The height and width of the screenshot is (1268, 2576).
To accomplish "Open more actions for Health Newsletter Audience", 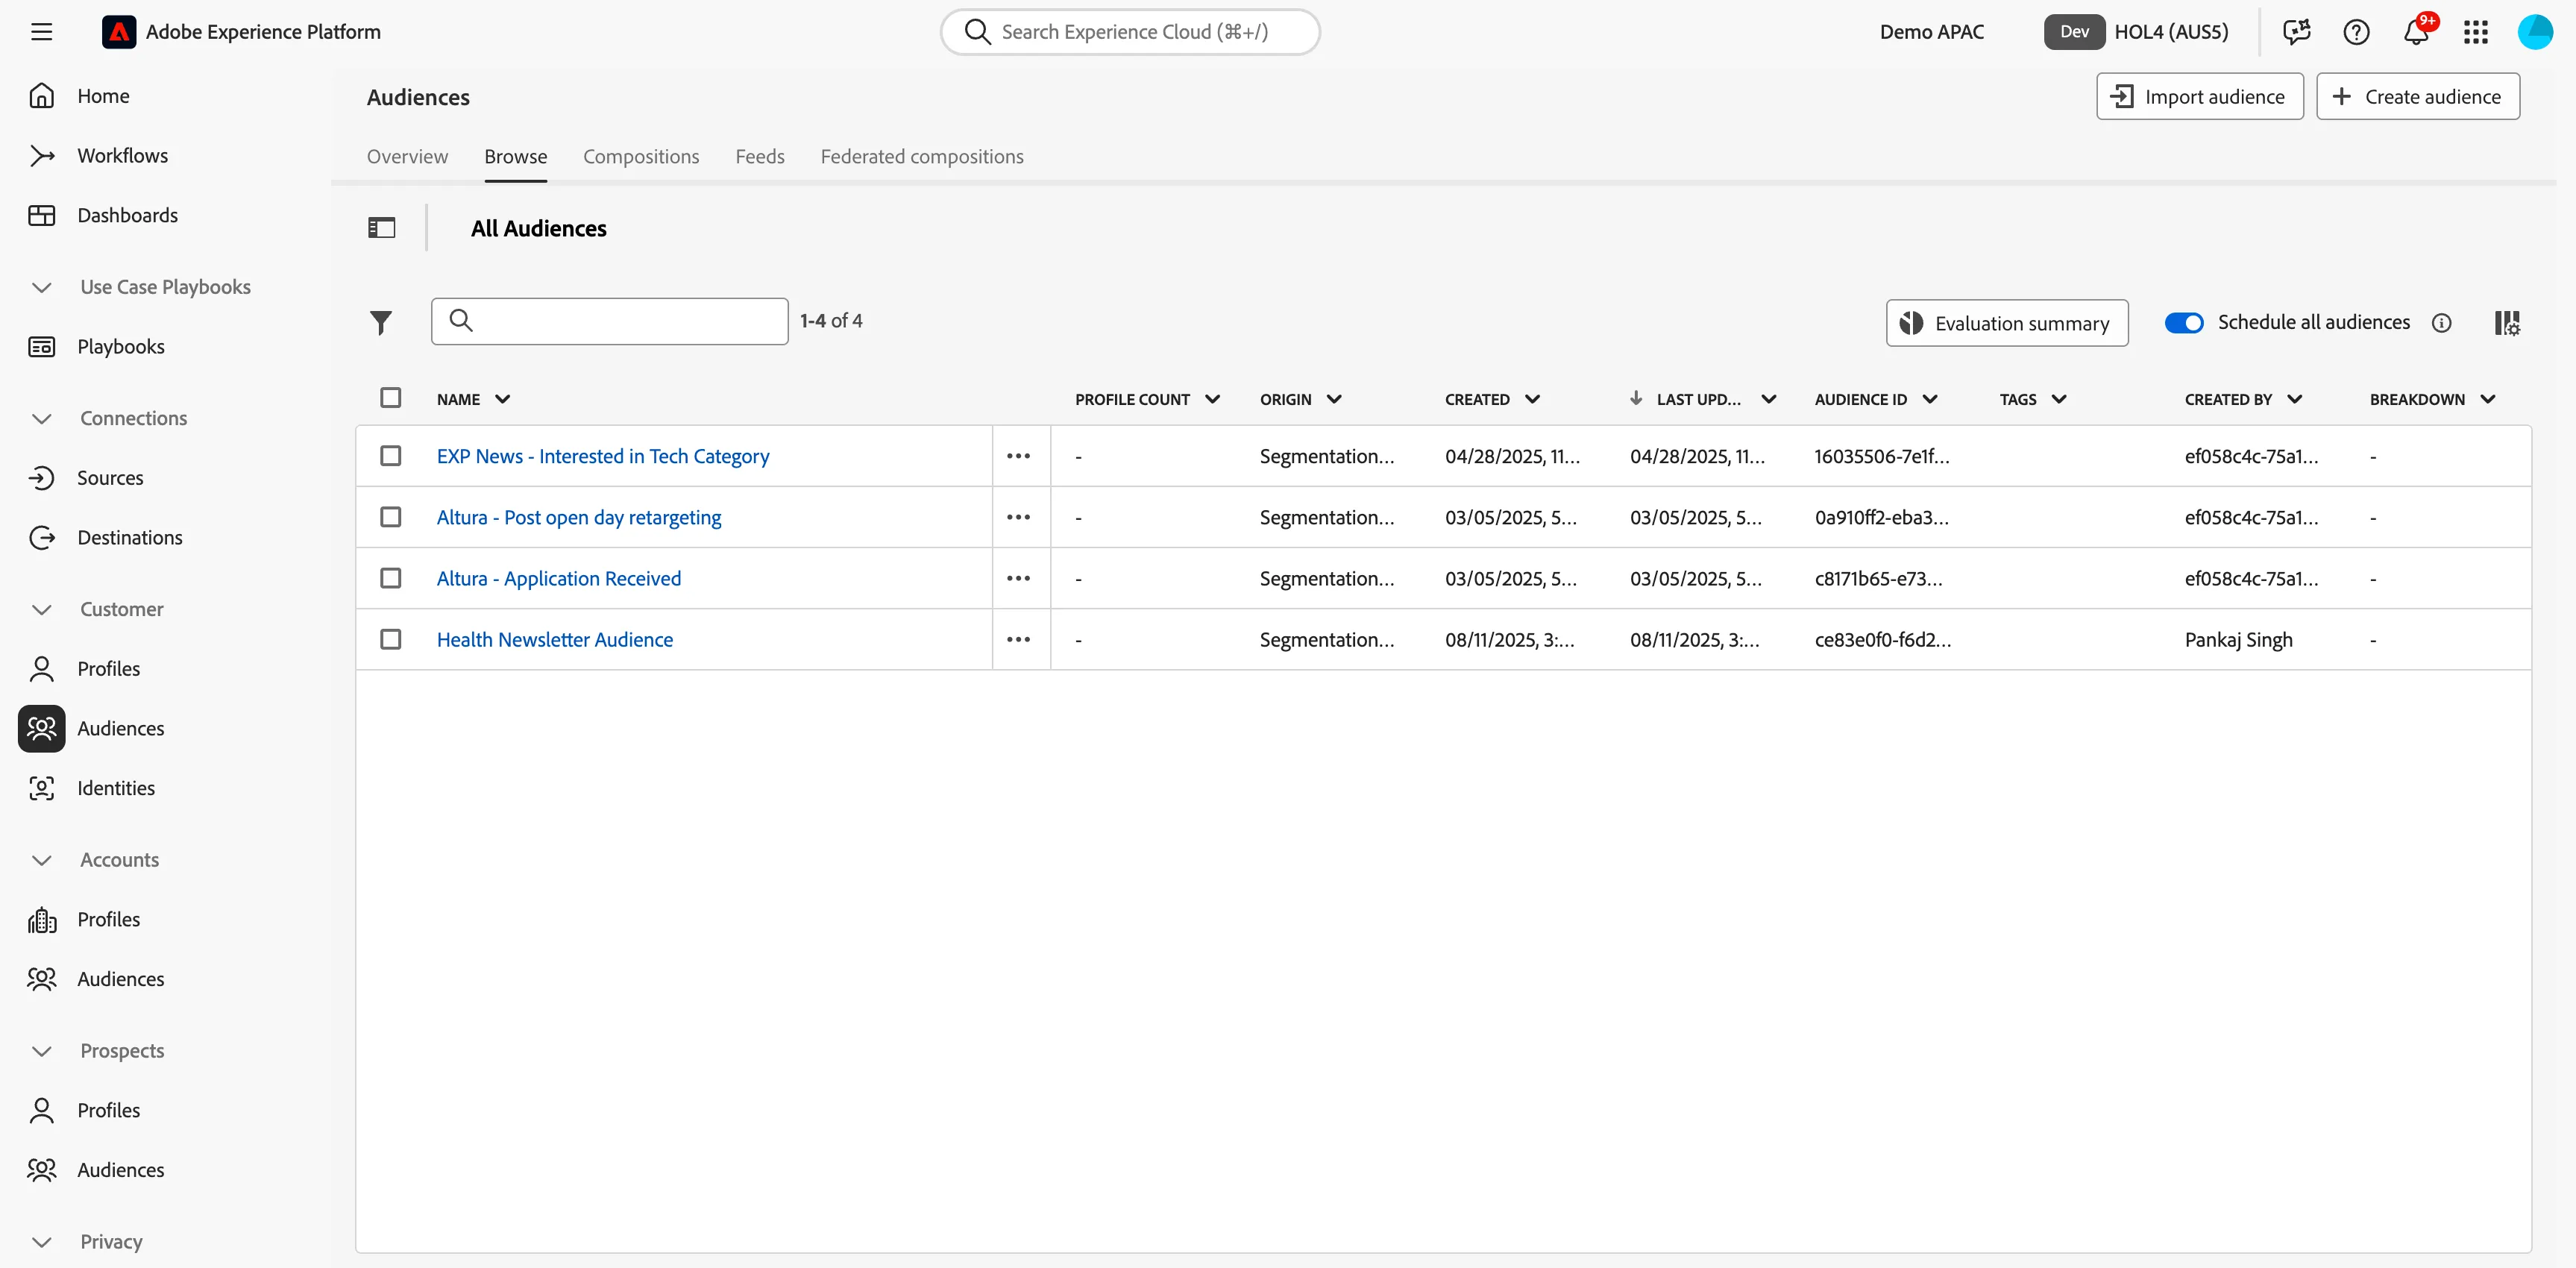I will (1019, 639).
